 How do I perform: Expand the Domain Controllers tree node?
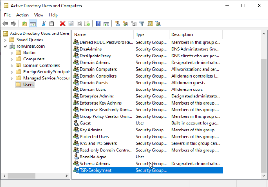[12, 65]
